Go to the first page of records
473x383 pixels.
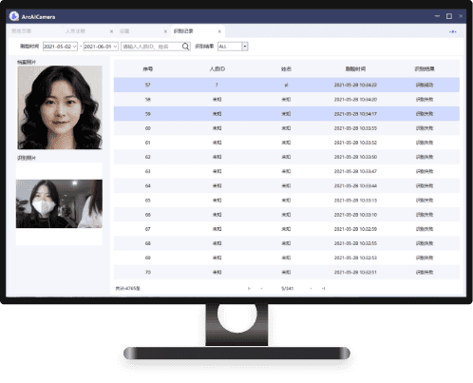coord(249,288)
